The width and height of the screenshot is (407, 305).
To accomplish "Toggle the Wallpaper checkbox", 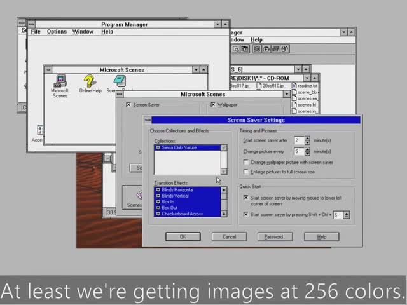I will click(x=213, y=104).
